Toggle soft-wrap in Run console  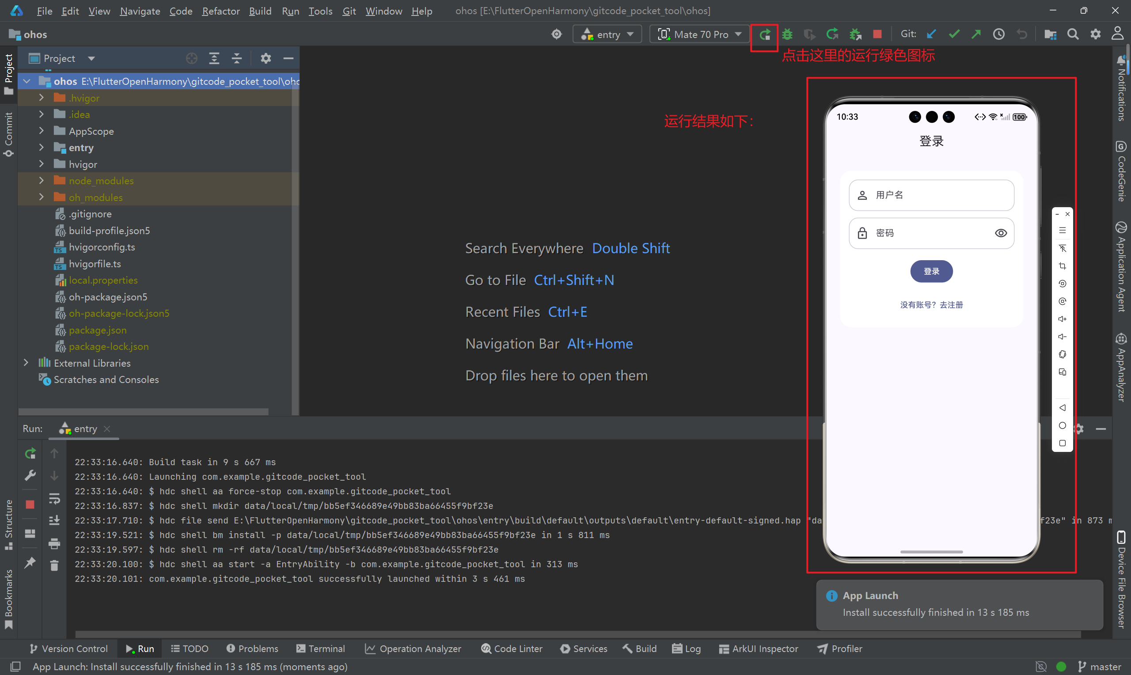click(x=54, y=498)
